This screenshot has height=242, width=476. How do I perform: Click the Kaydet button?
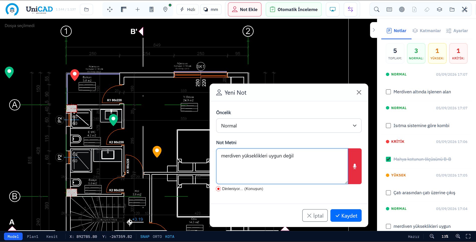pyautogui.click(x=346, y=215)
